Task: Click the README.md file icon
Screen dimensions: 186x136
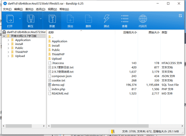Action: 50,94
